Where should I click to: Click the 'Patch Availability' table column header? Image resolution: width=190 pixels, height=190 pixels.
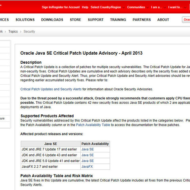coord(95,144)
